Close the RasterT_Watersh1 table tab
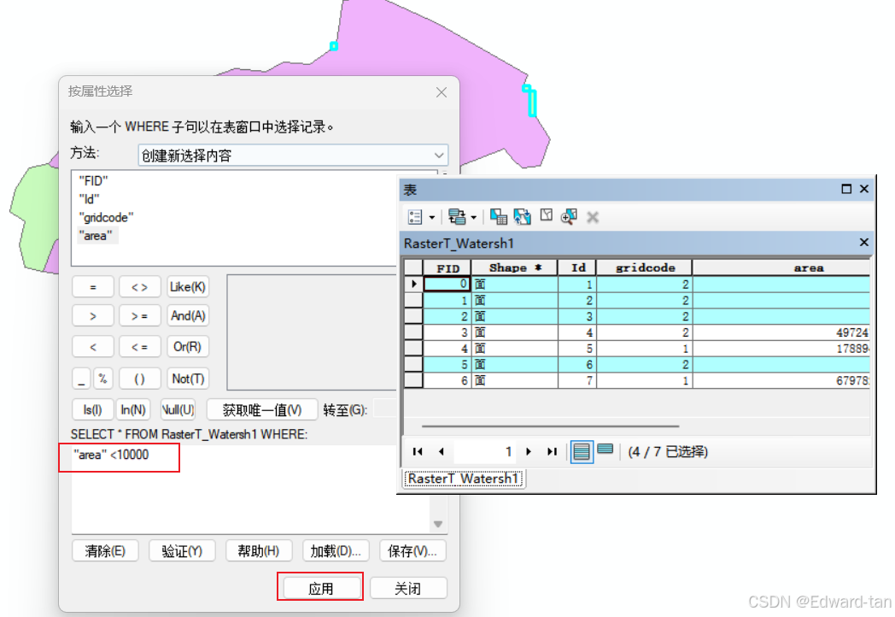 tap(864, 242)
